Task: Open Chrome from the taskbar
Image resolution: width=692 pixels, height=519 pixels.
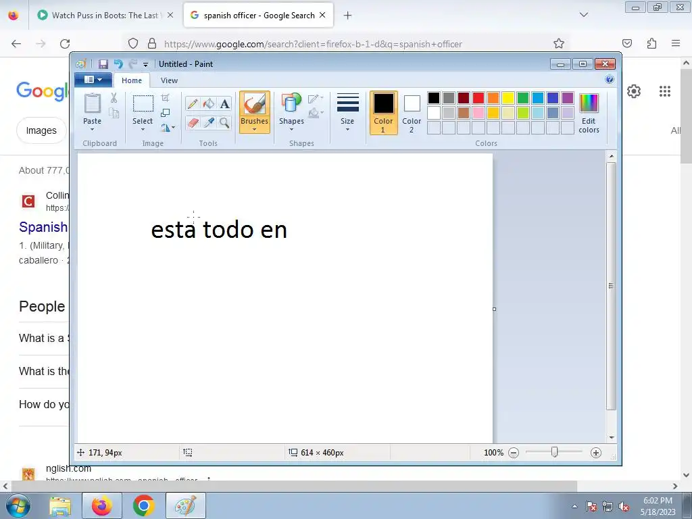Action: pyautogui.click(x=143, y=505)
